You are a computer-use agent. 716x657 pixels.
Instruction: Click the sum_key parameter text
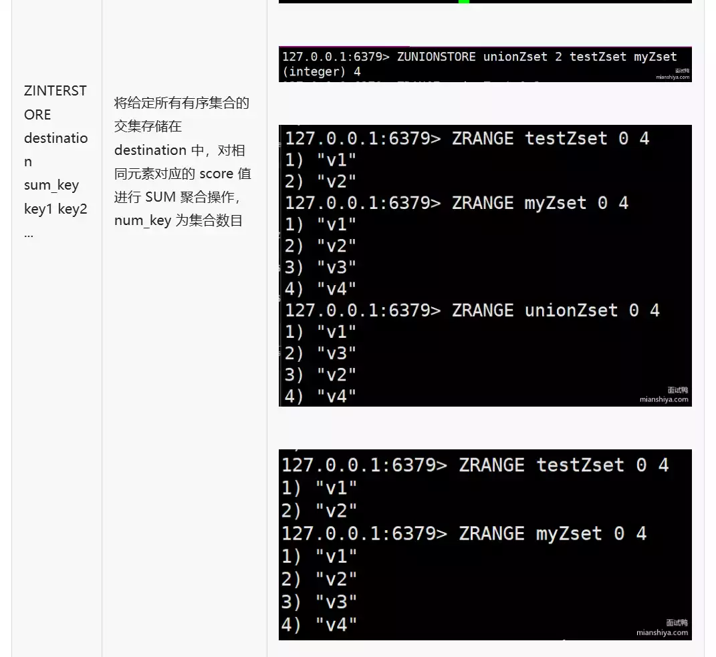51,185
